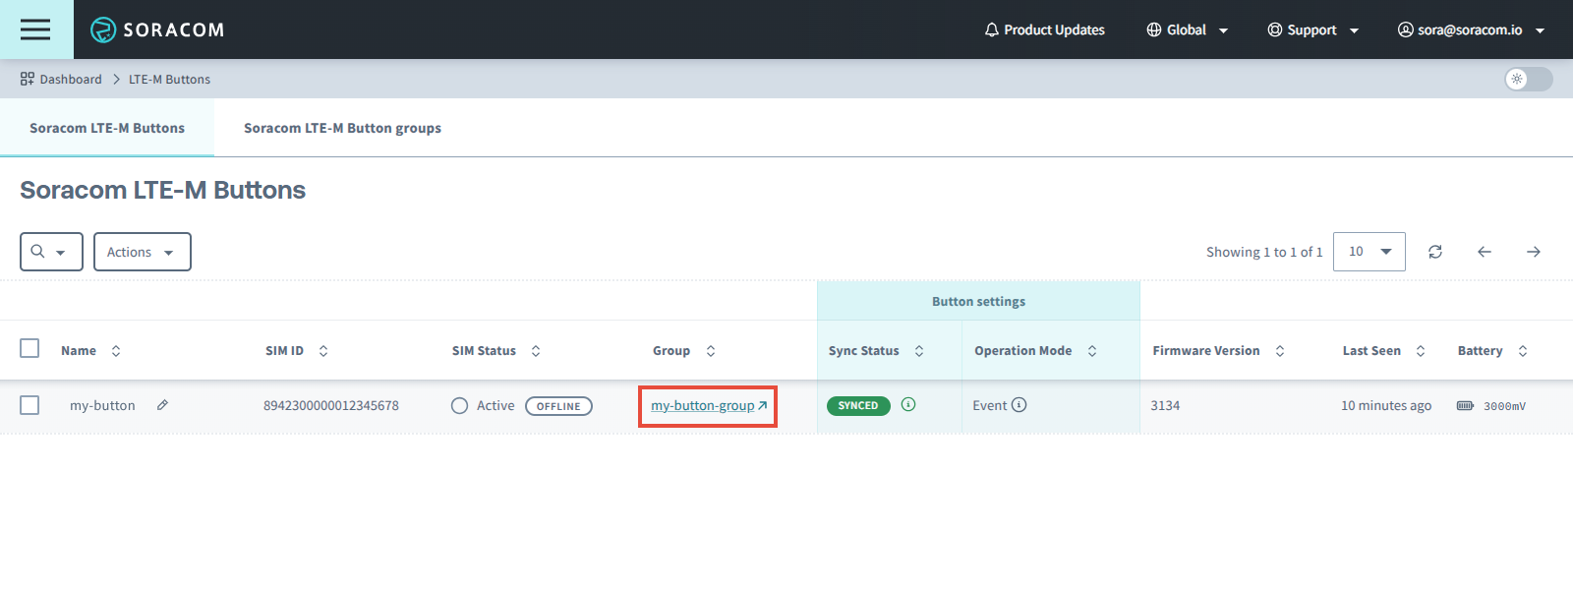Open the hamburger main menu
1573x590 pixels.
point(35,29)
